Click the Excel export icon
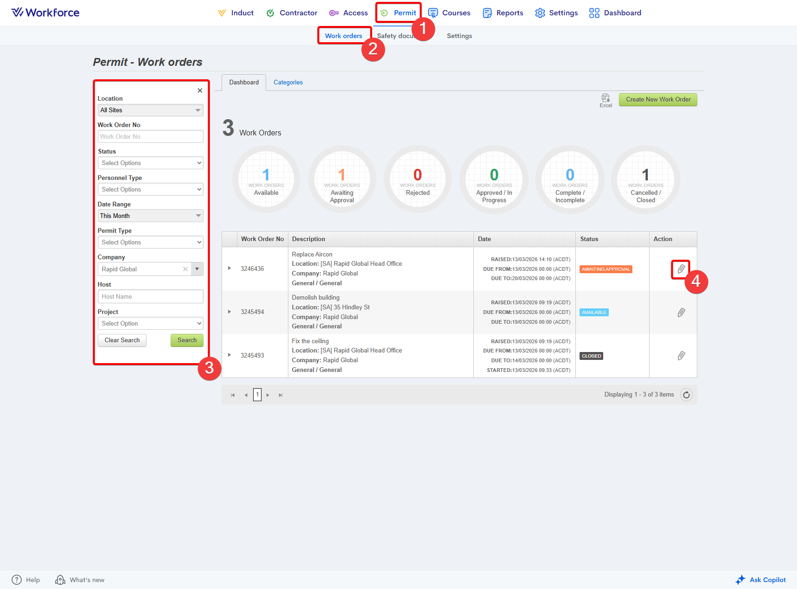This screenshot has width=797, height=589. 606,99
